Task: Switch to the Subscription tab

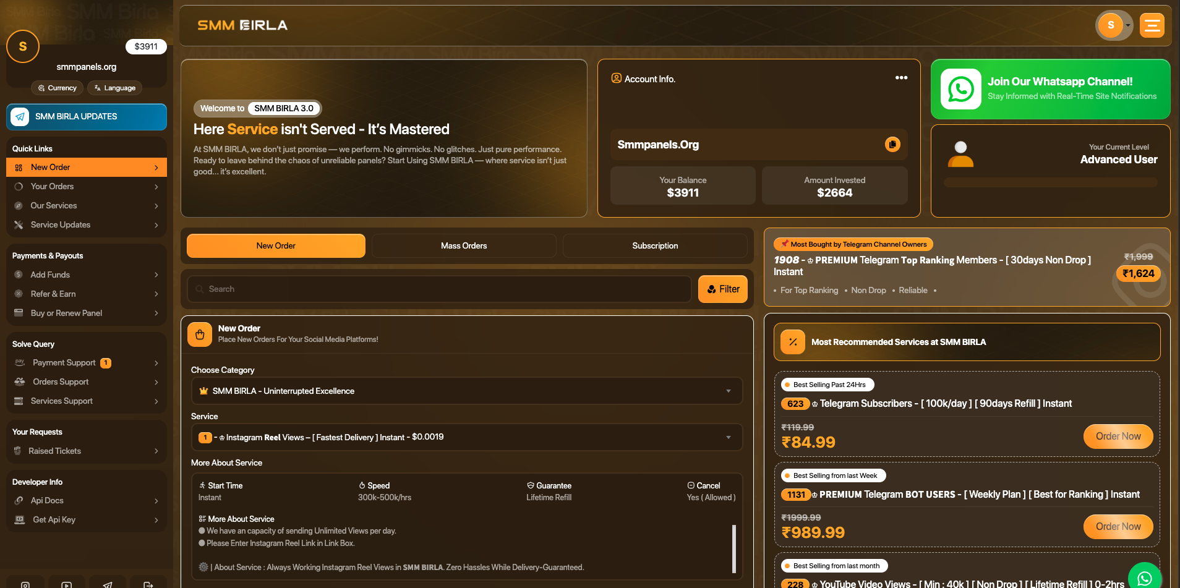Action: point(655,245)
